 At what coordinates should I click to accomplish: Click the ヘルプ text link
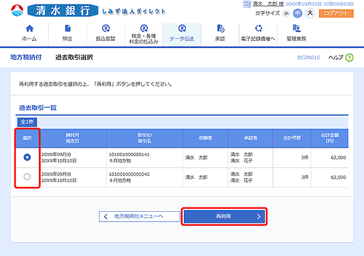click(335, 57)
